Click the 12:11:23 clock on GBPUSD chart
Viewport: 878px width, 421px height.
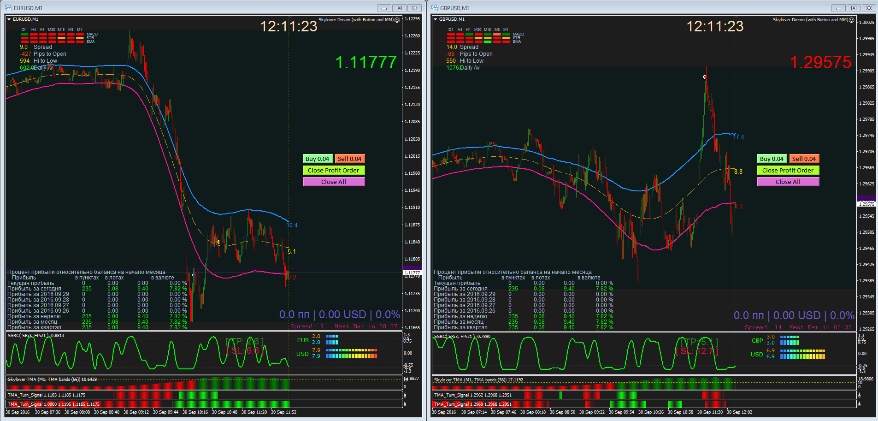[x=715, y=26]
